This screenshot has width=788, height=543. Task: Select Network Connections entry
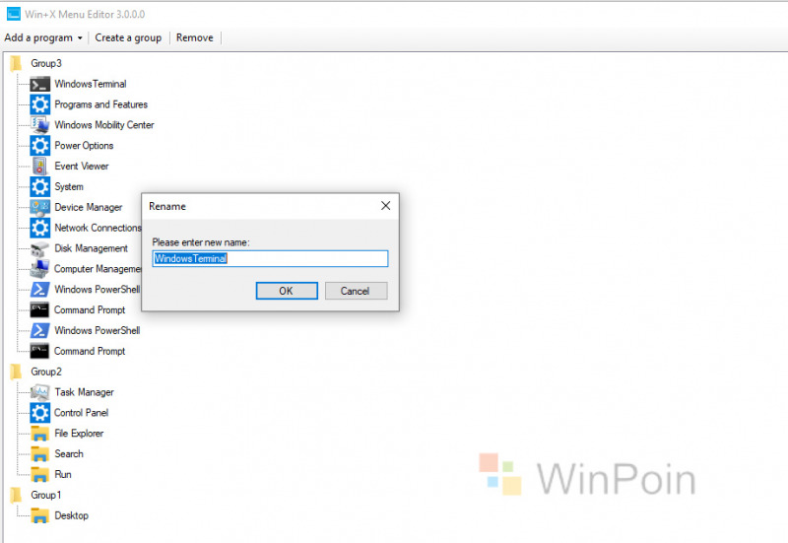click(x=98, y=228)
